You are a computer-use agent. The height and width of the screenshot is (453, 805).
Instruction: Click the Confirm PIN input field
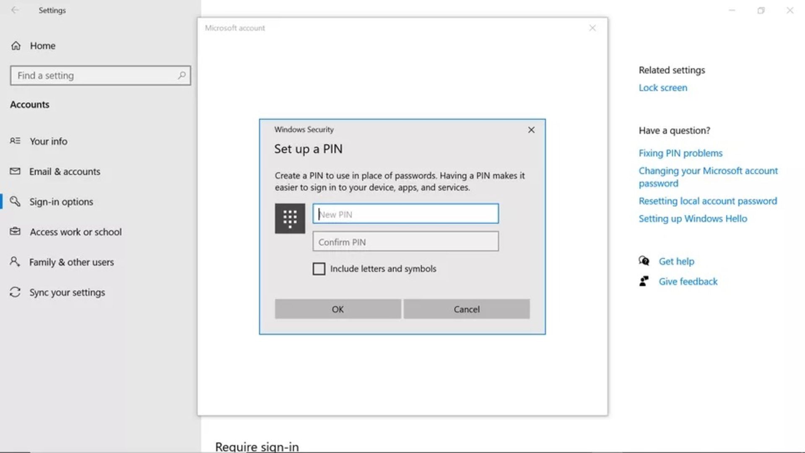coord(405,241)
